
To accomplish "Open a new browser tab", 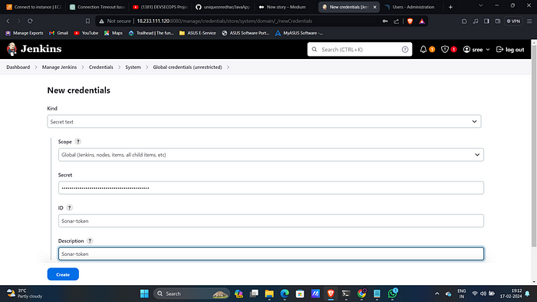I will tap(450, 7).
